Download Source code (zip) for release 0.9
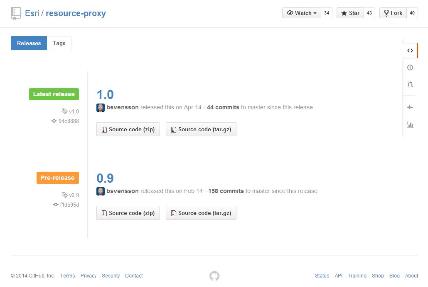 point(128,213)
